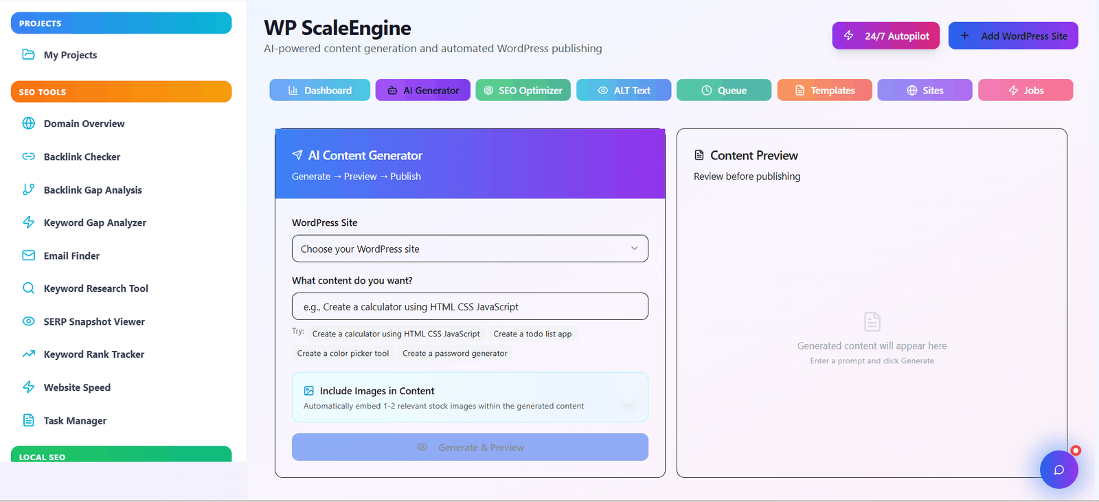Click the Keyword Research Tool magnifier icon
1099x502 pixels.
pyautogui.click(x=28, y=288)
